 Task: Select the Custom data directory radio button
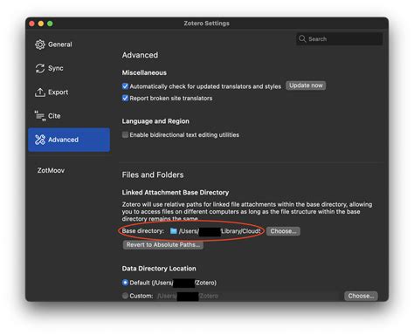click(125, 296)
